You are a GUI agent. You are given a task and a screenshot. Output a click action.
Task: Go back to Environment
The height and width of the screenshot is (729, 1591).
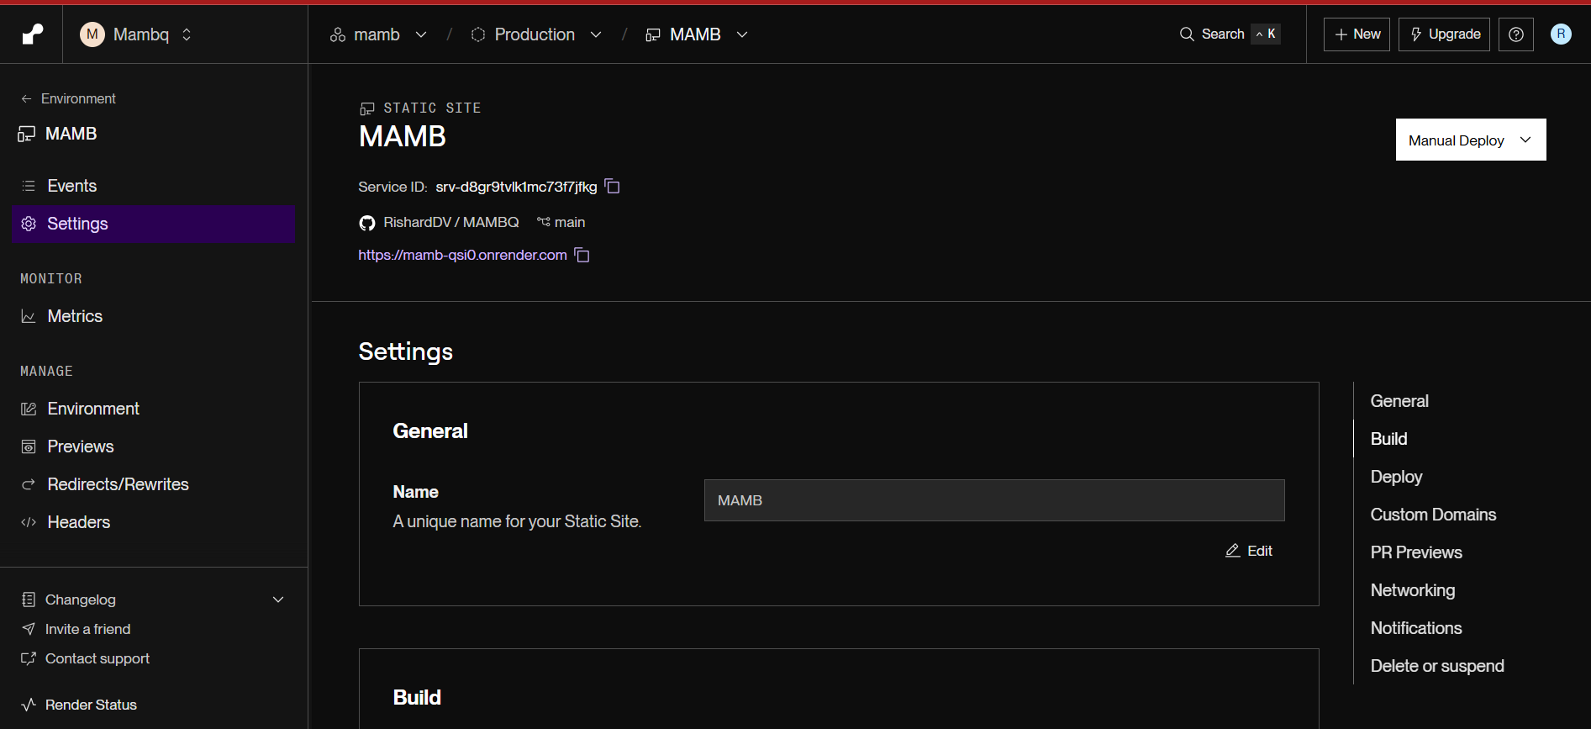(68, 98)
